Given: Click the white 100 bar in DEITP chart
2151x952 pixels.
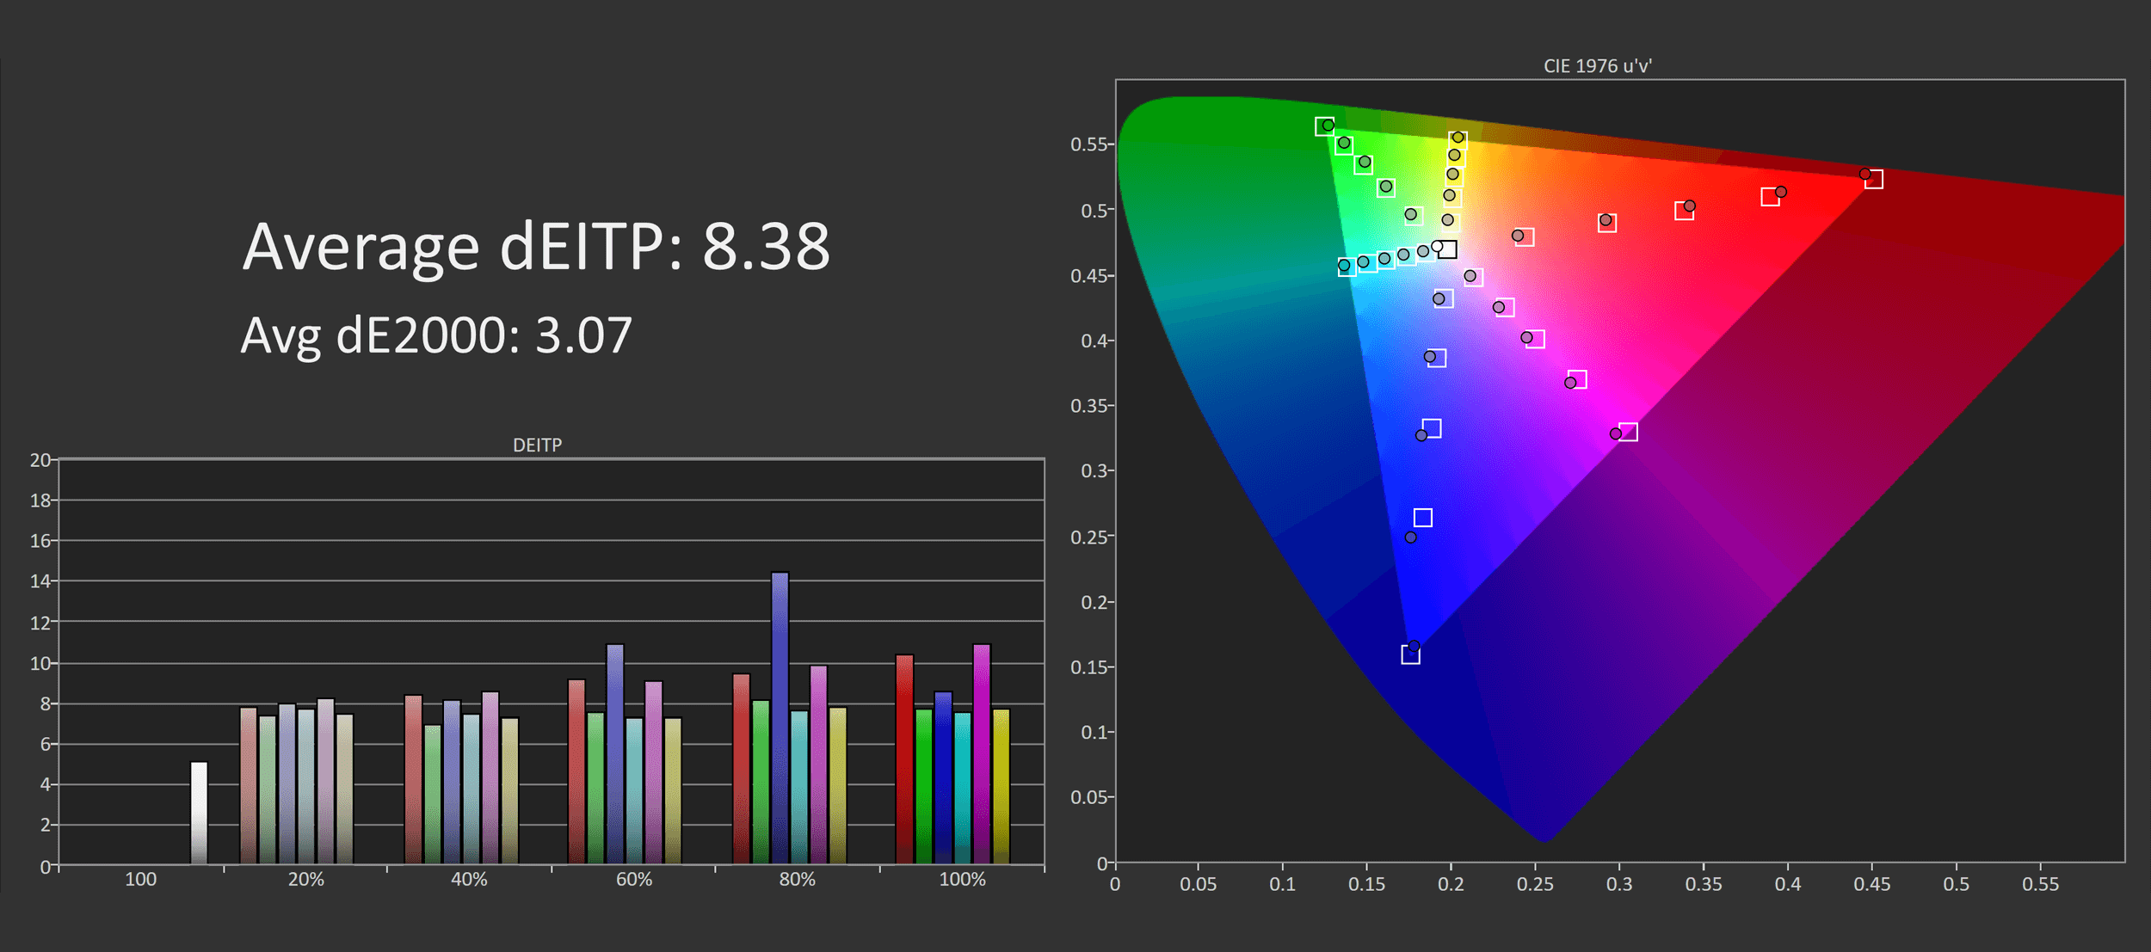Looking at the screenshot, I should coord(199,812).
